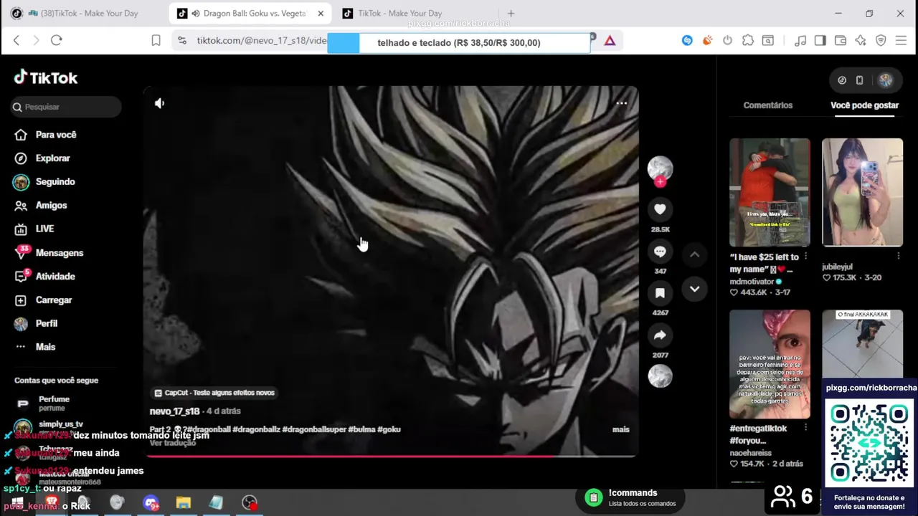Open the mdmotivator profile link
The image size is (918, 516).
(752, 282)
